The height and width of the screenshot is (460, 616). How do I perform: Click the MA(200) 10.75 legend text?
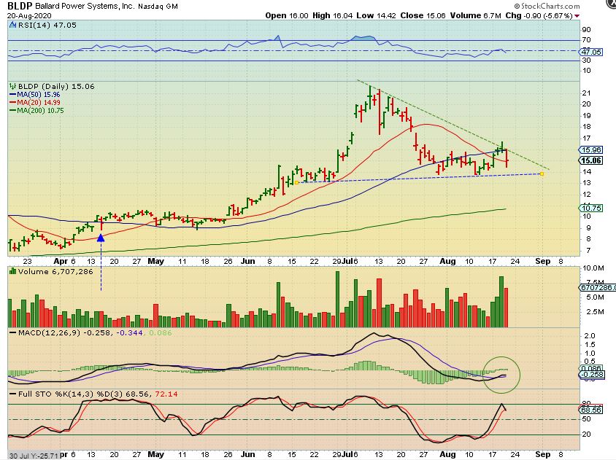point(40,111)
